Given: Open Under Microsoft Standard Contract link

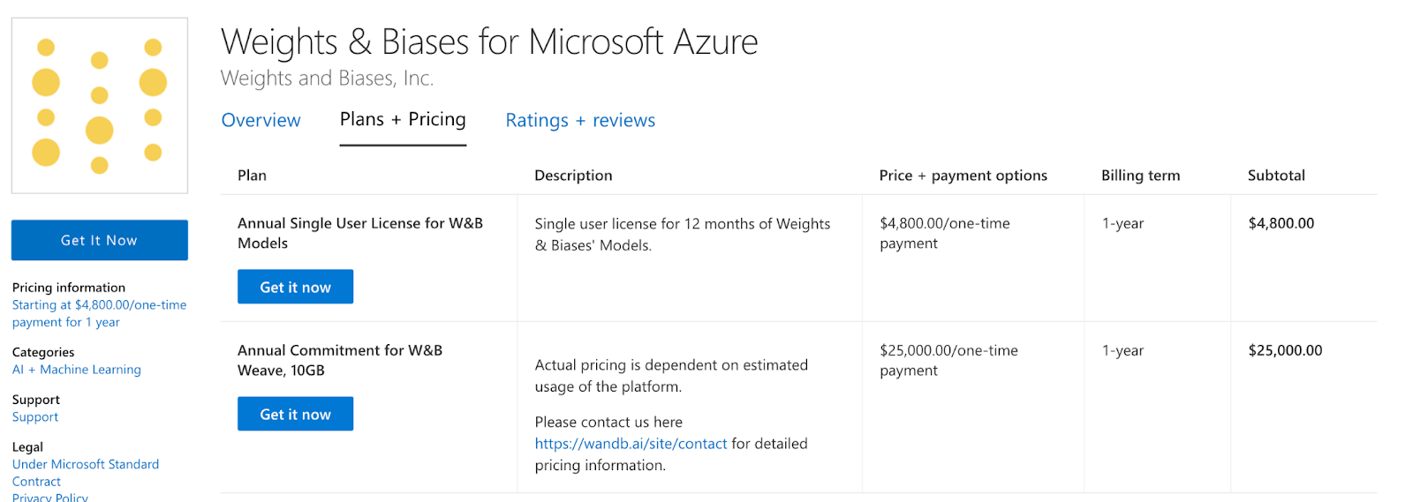Looking at the screenshot, I should 86,473.
